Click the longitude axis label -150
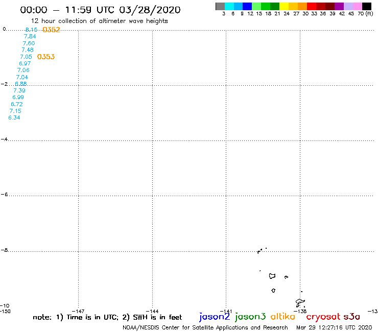The height and width of the screenshot is (332, 378). tap(5, 311)
